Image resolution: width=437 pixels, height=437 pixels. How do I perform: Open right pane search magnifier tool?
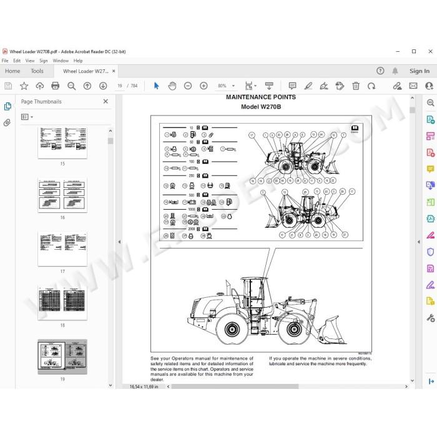tap(430, 103)
